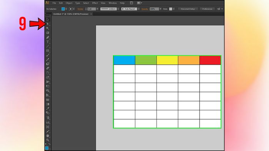Click the red header cell of table
Screen dimensions: 269x151
click(x=210, y=60)
